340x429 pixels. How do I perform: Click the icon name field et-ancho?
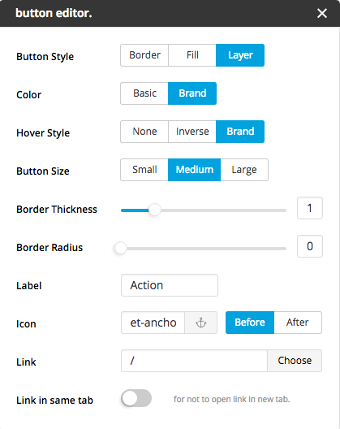tap(153, 323)
